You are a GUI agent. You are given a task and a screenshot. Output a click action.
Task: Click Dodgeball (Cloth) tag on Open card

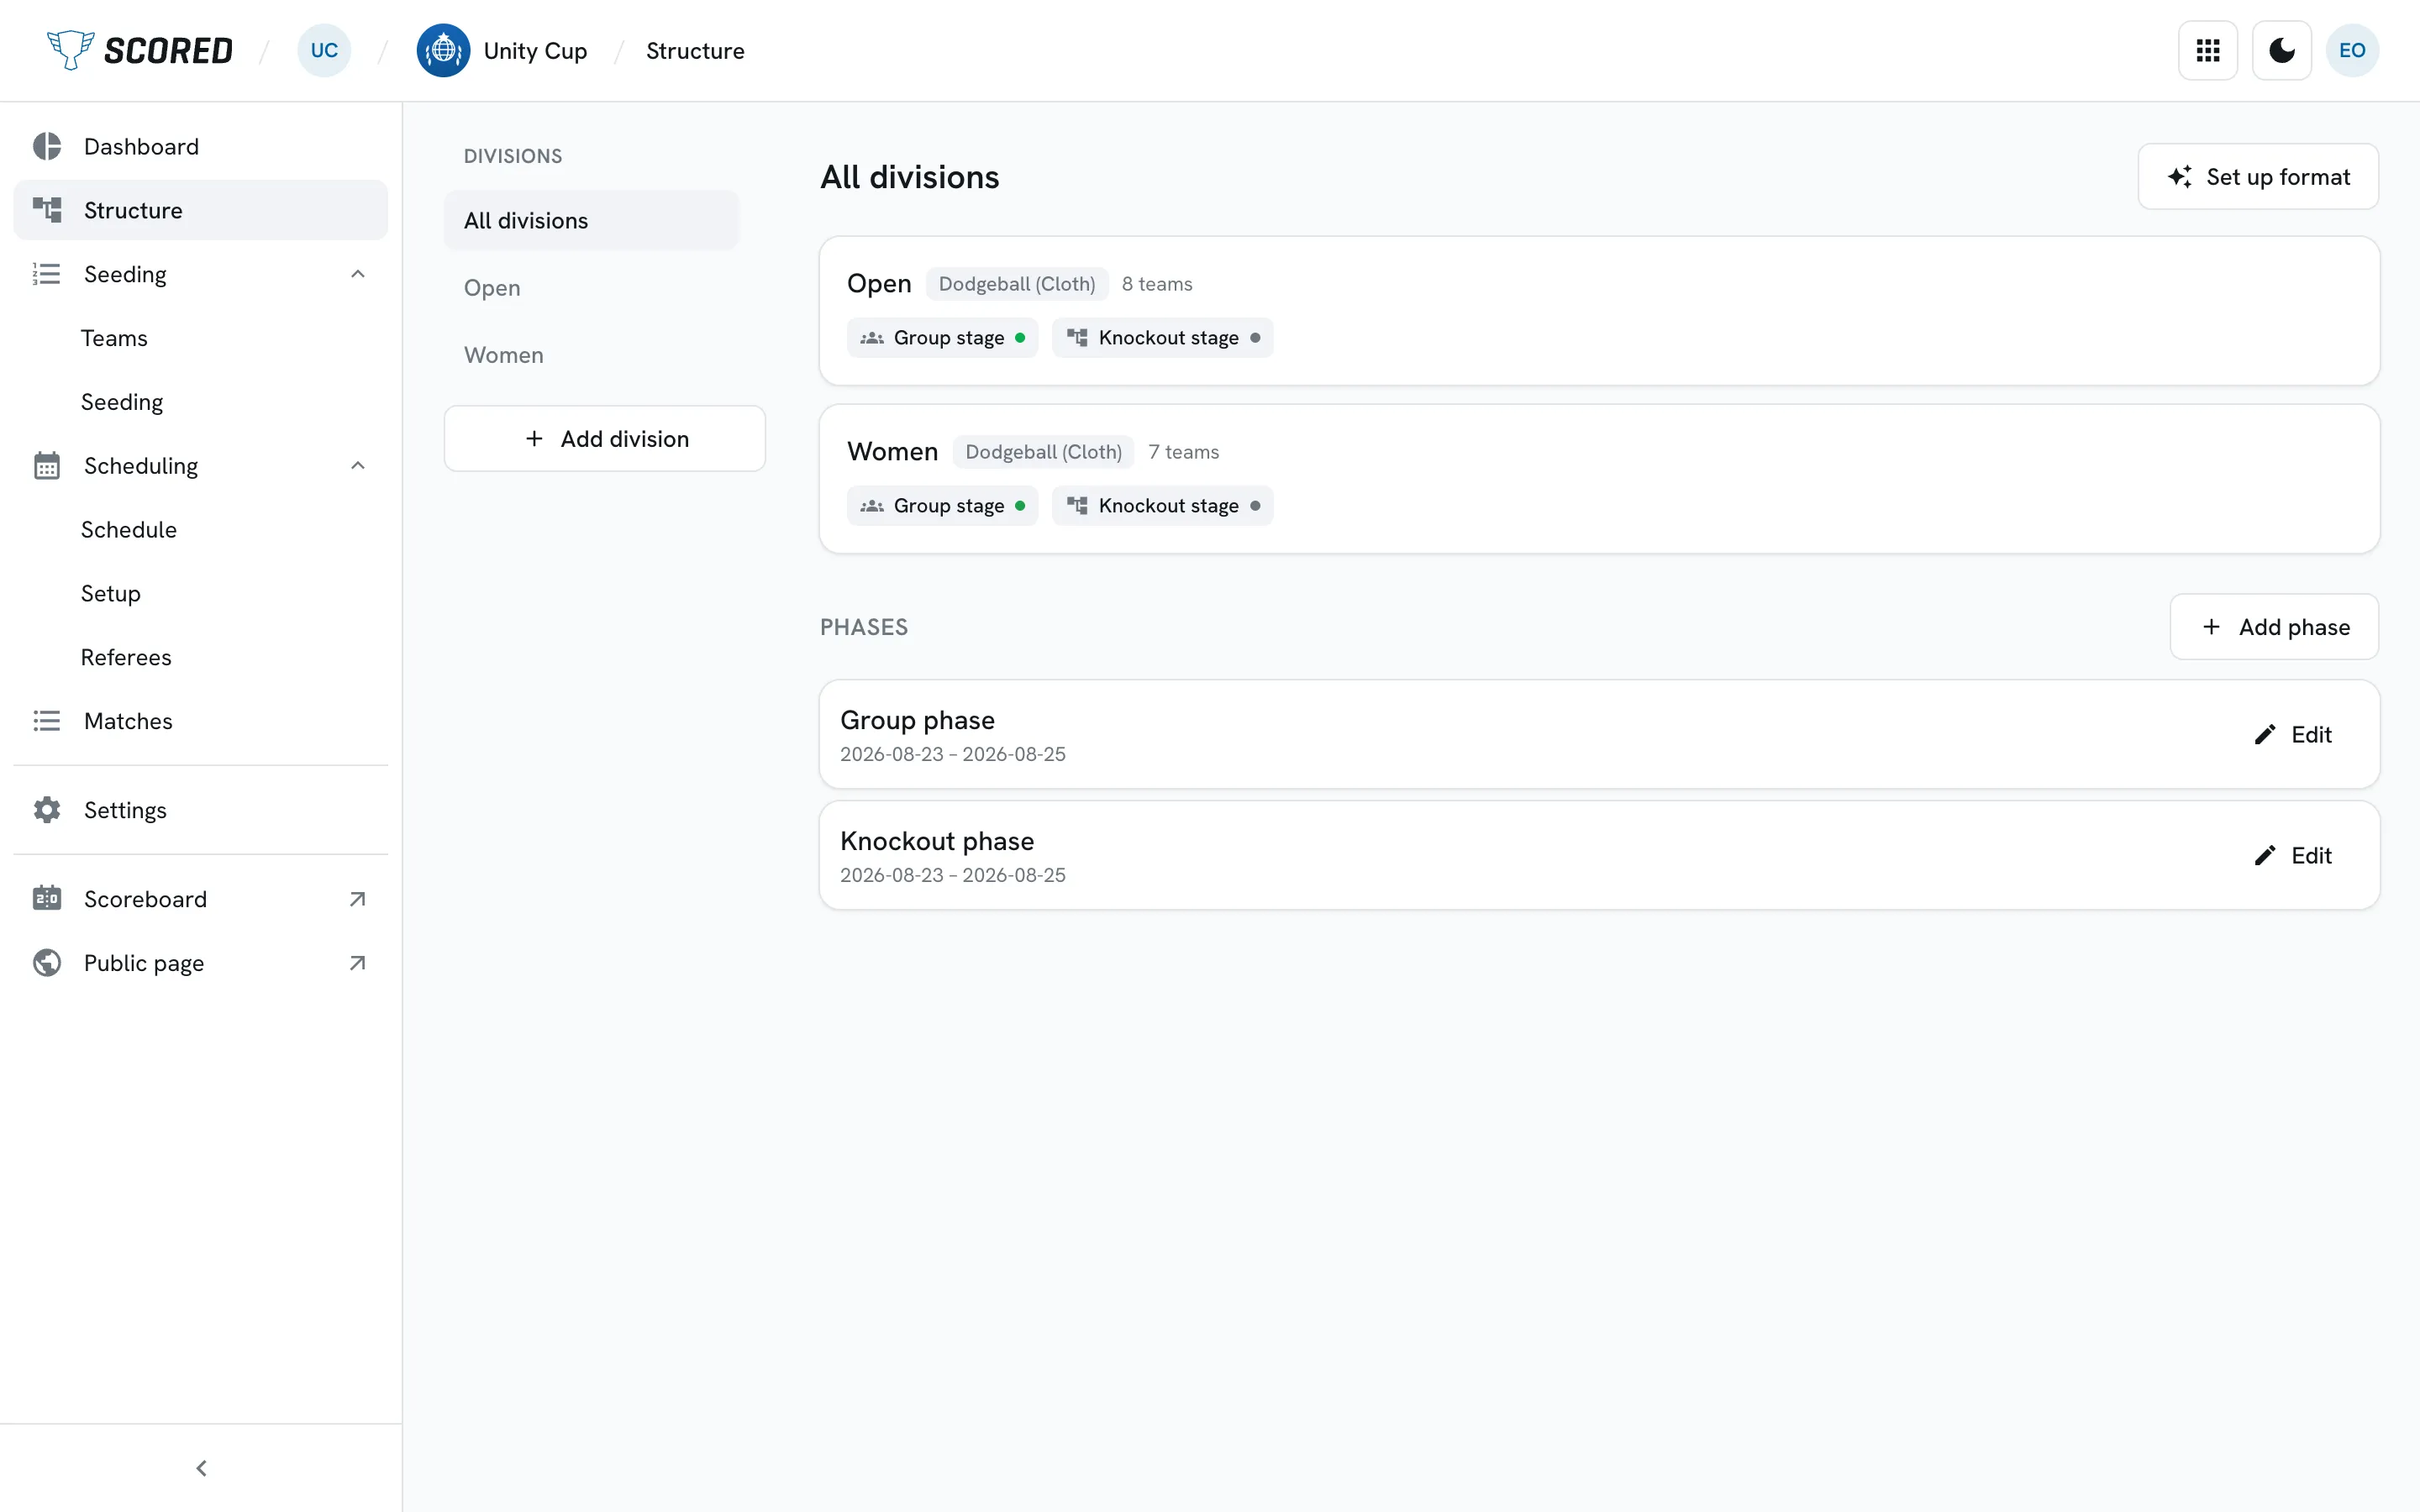(1017, 284)
